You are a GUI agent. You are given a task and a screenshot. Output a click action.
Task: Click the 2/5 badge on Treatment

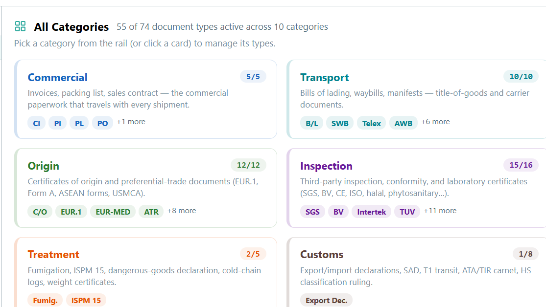tap(253, 254)
